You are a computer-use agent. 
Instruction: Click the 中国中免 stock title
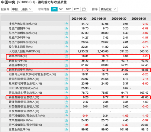8,2
